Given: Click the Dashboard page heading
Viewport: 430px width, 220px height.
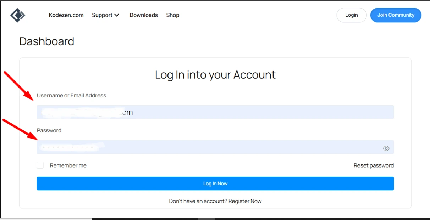Looking at the screenshot, I should [47, 41].
